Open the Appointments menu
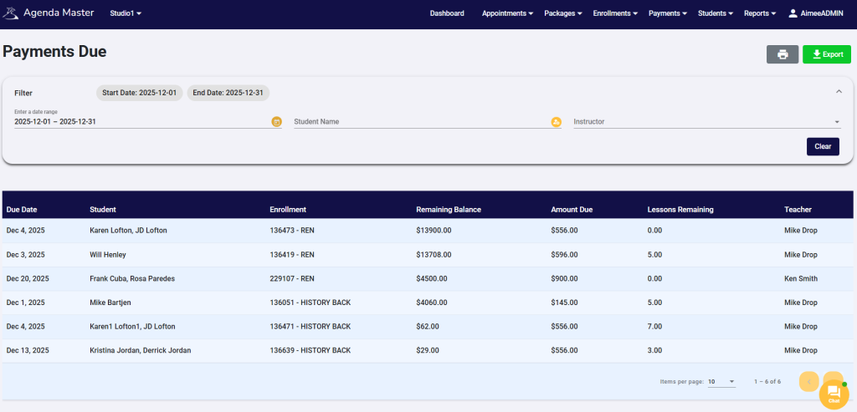The height and width of the screenshot is (412, 857). pyautogui.click(x=508, y=13)
